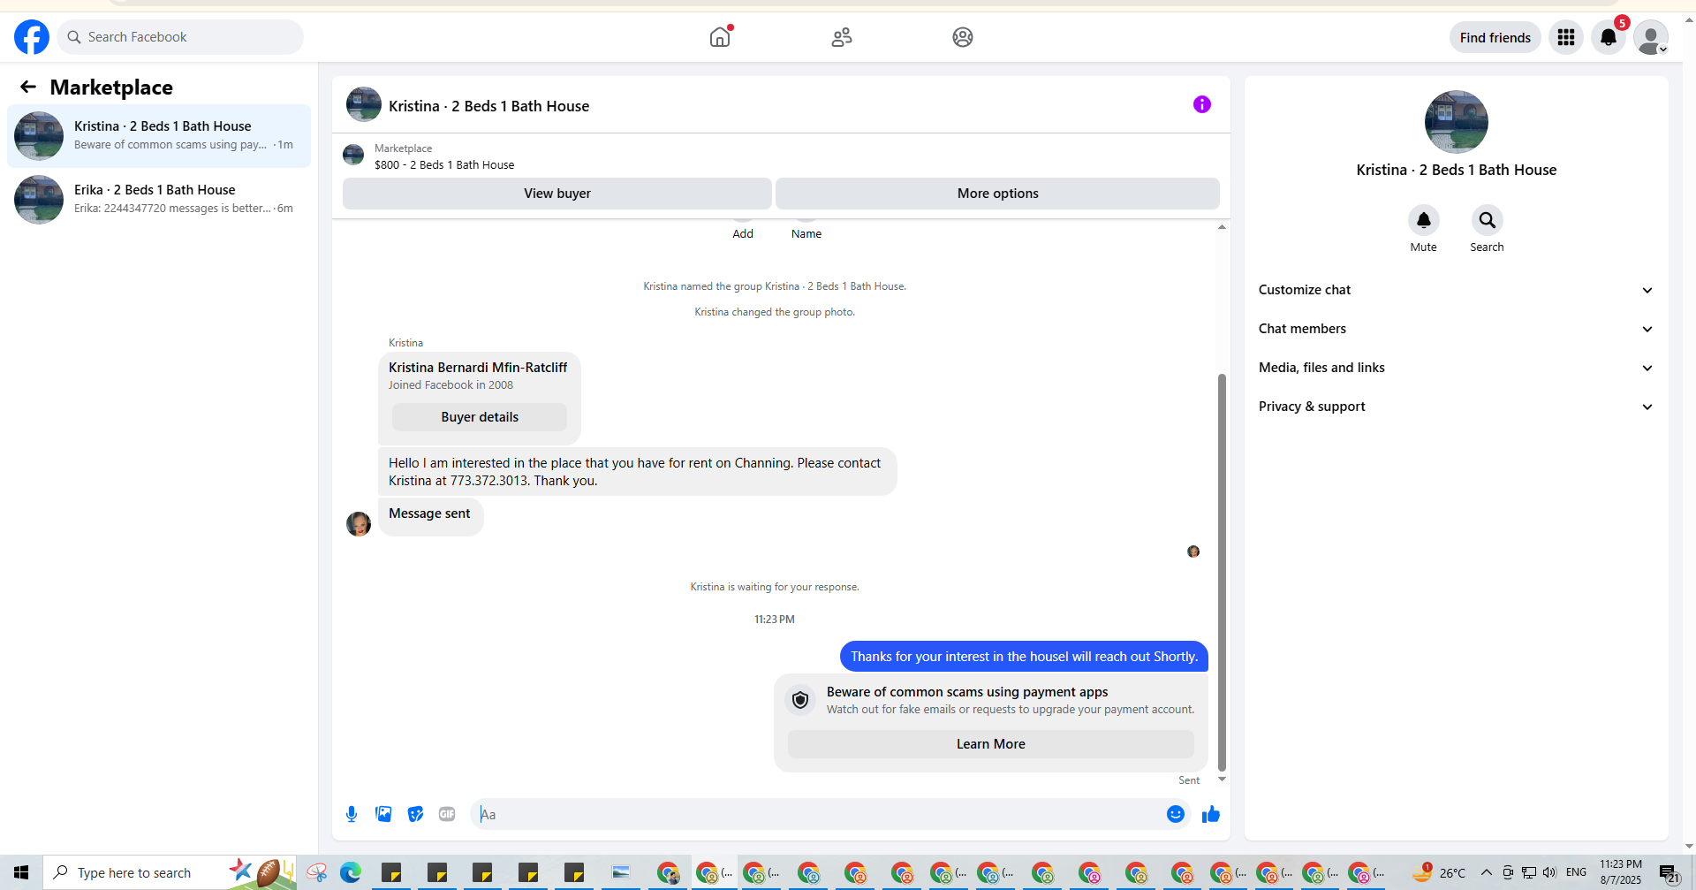Click the Add option in chat
1696x890 pixels.
743,233
